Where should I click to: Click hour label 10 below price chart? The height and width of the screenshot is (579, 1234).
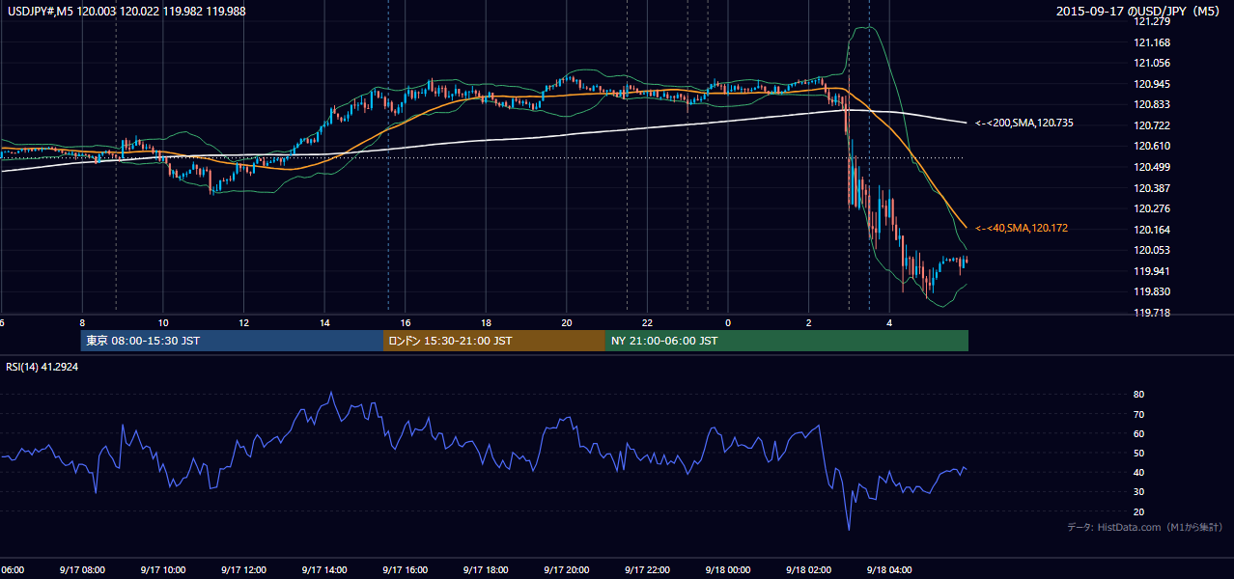pos(163,322)
